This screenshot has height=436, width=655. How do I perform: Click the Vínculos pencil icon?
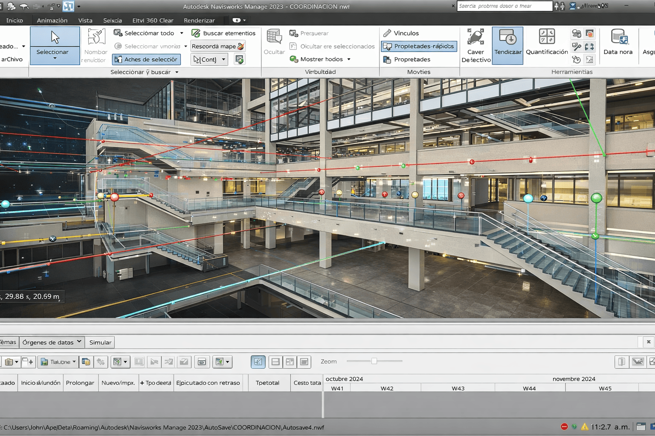click(x=387, y=33)
